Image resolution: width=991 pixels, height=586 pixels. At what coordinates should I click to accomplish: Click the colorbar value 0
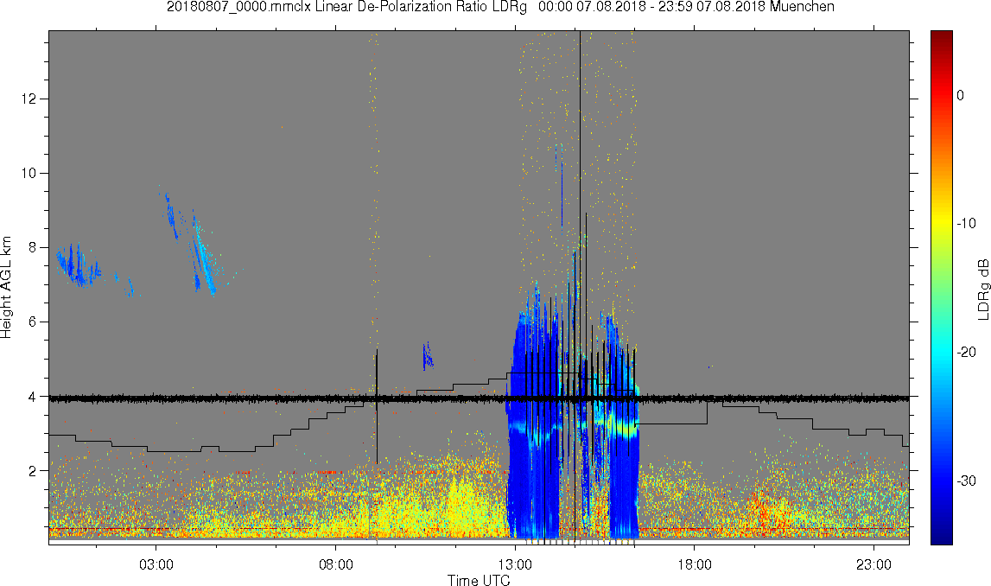pyautogui.click(x=961, y=95)
